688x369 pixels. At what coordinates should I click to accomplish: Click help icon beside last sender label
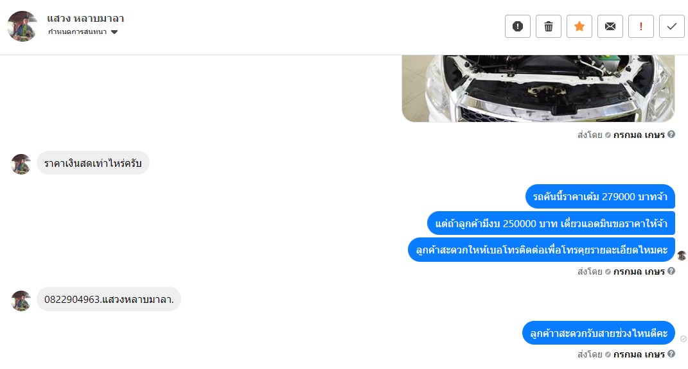(671, 354)
